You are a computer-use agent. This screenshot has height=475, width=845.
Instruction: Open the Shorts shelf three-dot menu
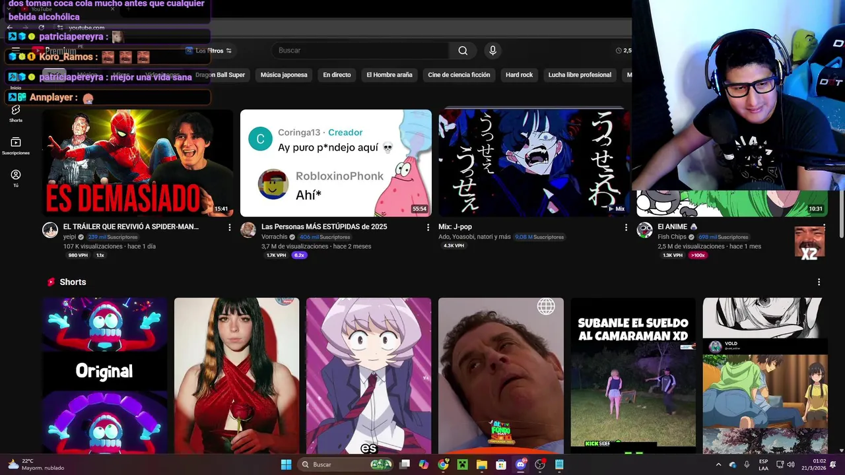click(x=819, y=282)
